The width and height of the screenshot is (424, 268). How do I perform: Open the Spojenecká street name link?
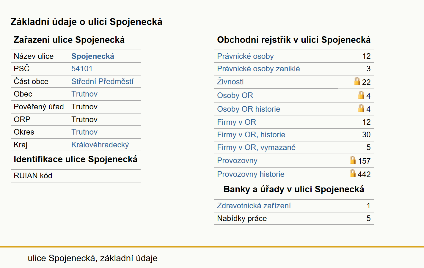point(93,56)
